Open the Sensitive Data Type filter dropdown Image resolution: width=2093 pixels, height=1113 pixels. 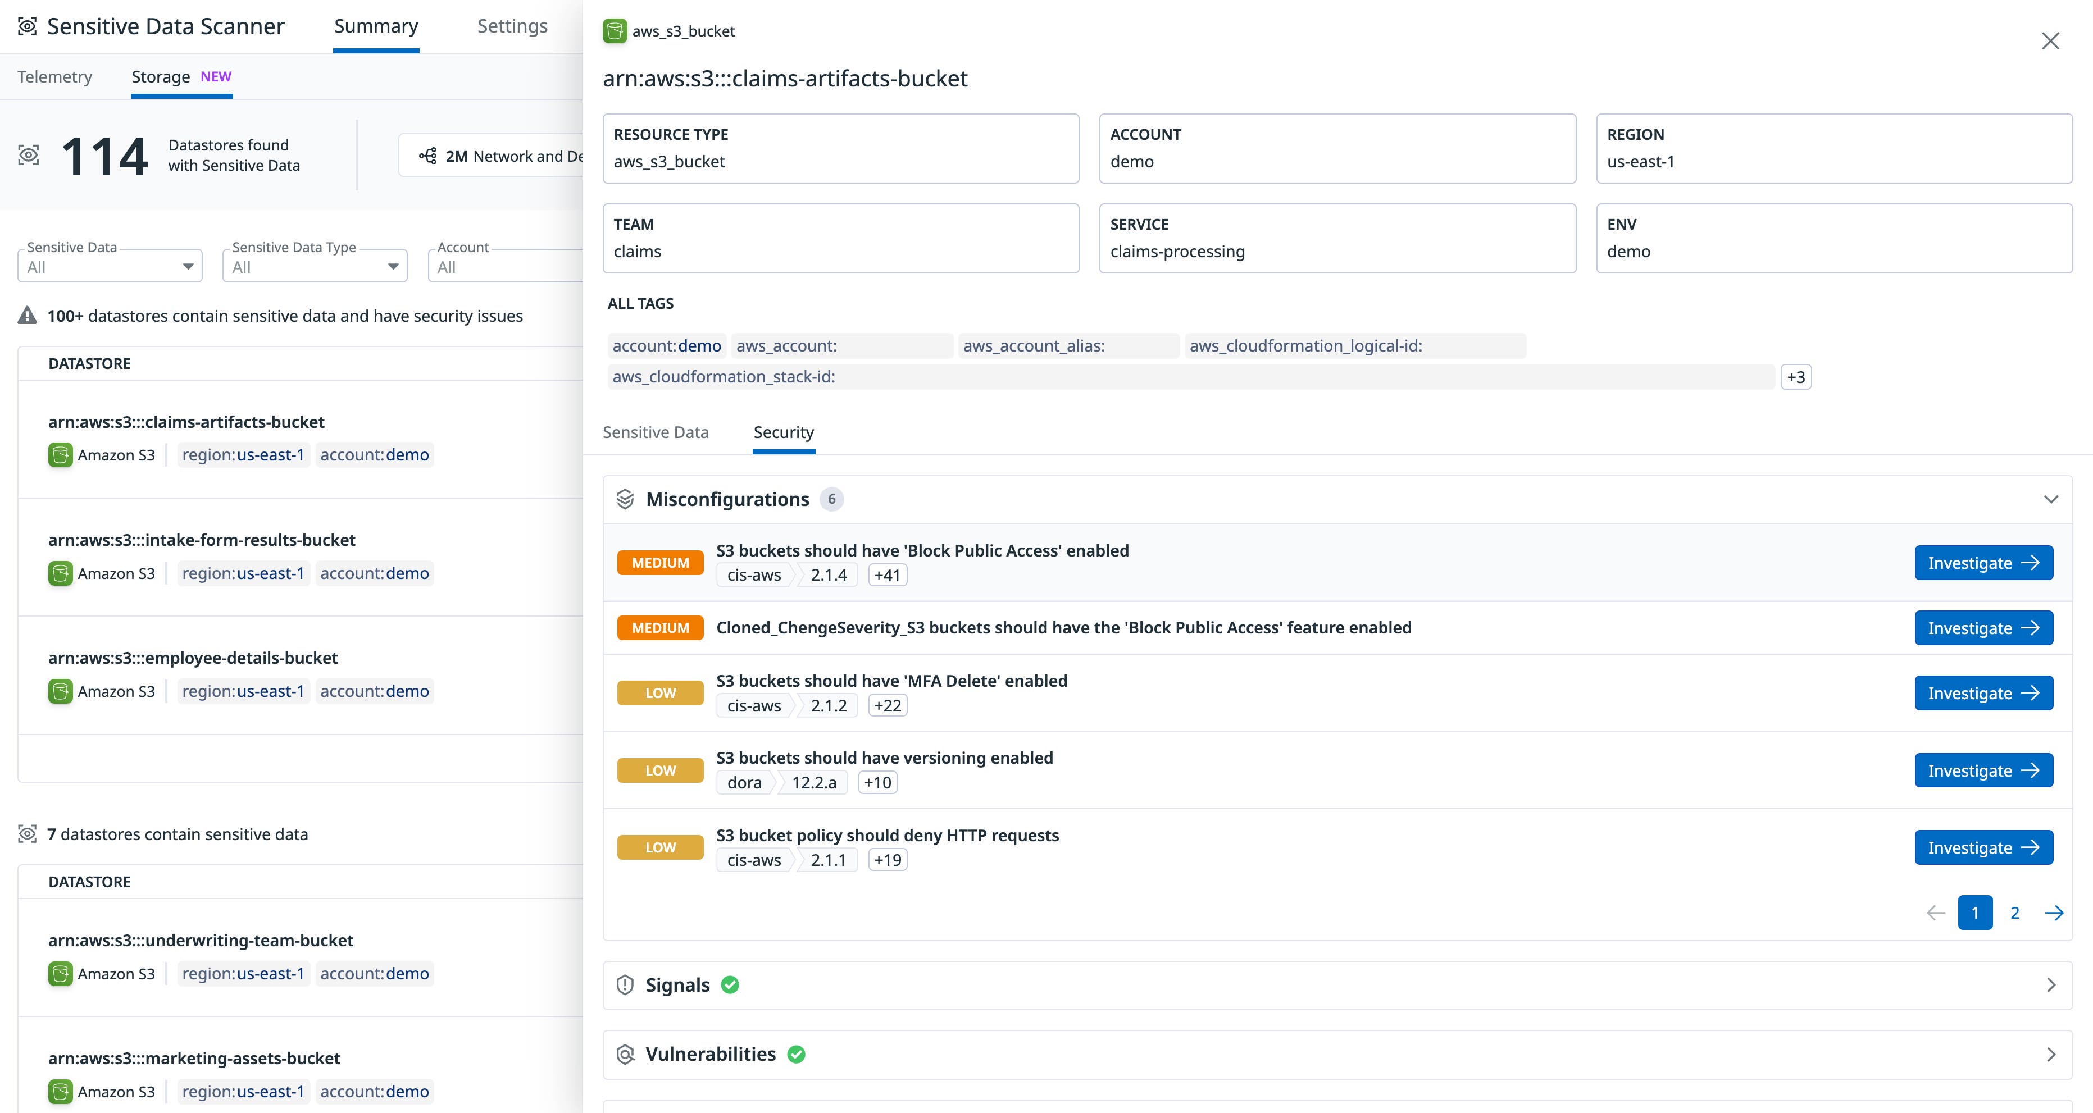click(394, 266)
